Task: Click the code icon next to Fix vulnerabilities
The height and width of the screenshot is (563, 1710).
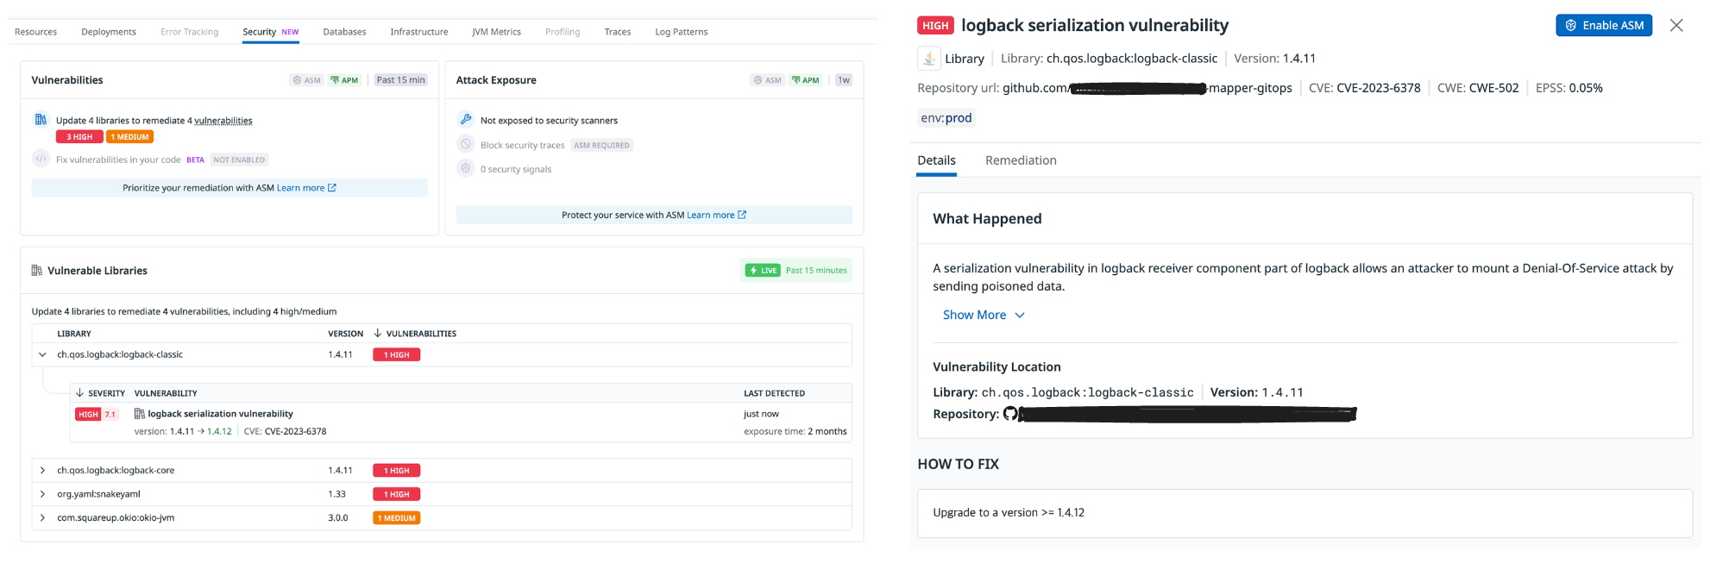Action: point(41,159)
